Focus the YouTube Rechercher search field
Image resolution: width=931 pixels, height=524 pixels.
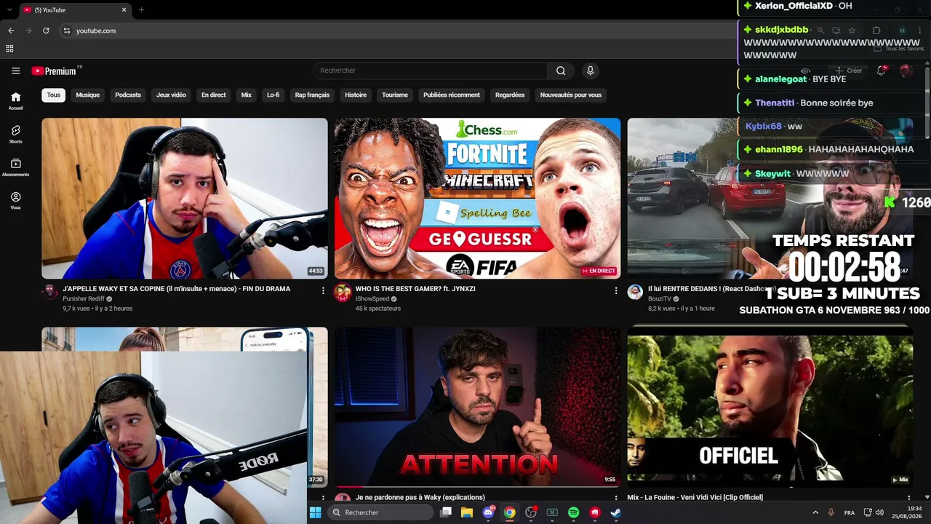coord(430,71)
